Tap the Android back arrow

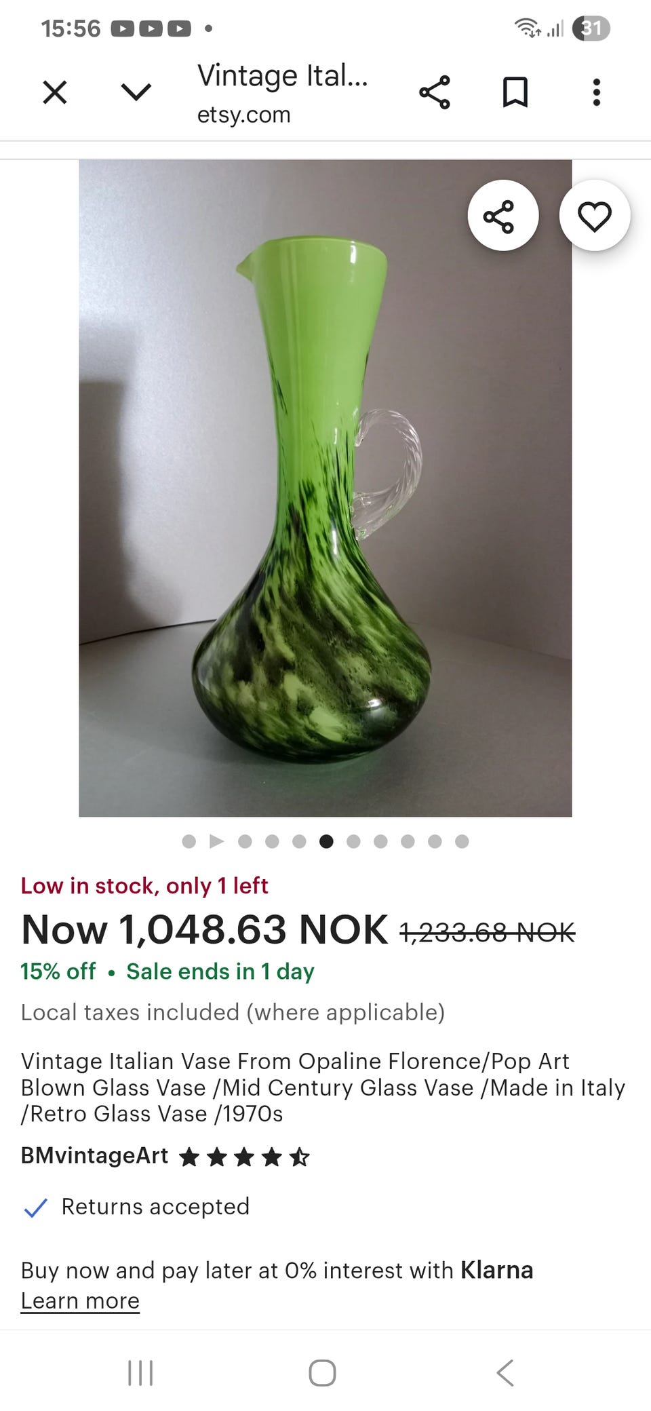pos(506,1373)
